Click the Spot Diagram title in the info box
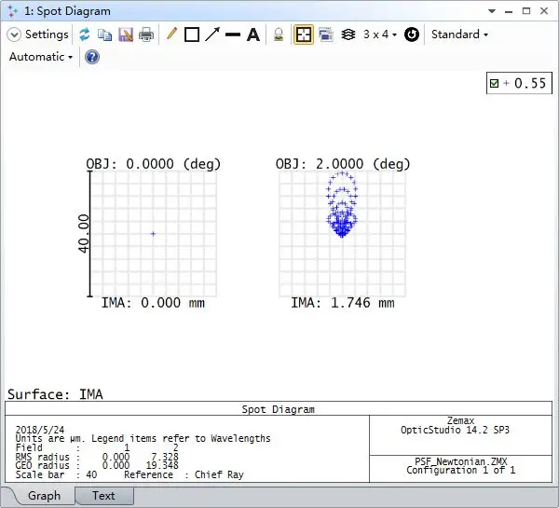 tap(279, 409)
